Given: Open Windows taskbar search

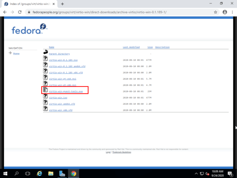Looking at the screenshot, I should pyautogui.click(x=17, y=174).
